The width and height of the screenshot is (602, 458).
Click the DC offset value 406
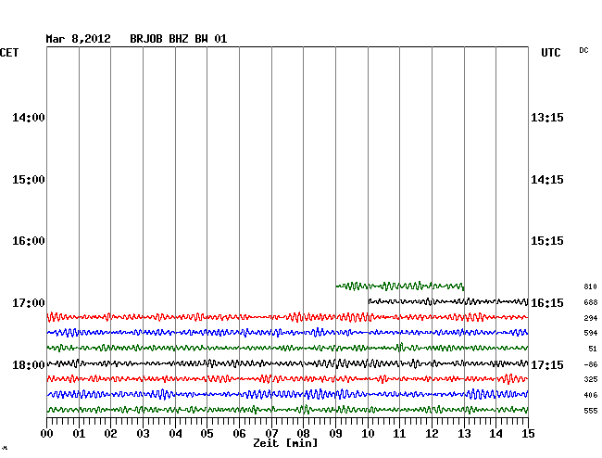[x=591, y=395]
